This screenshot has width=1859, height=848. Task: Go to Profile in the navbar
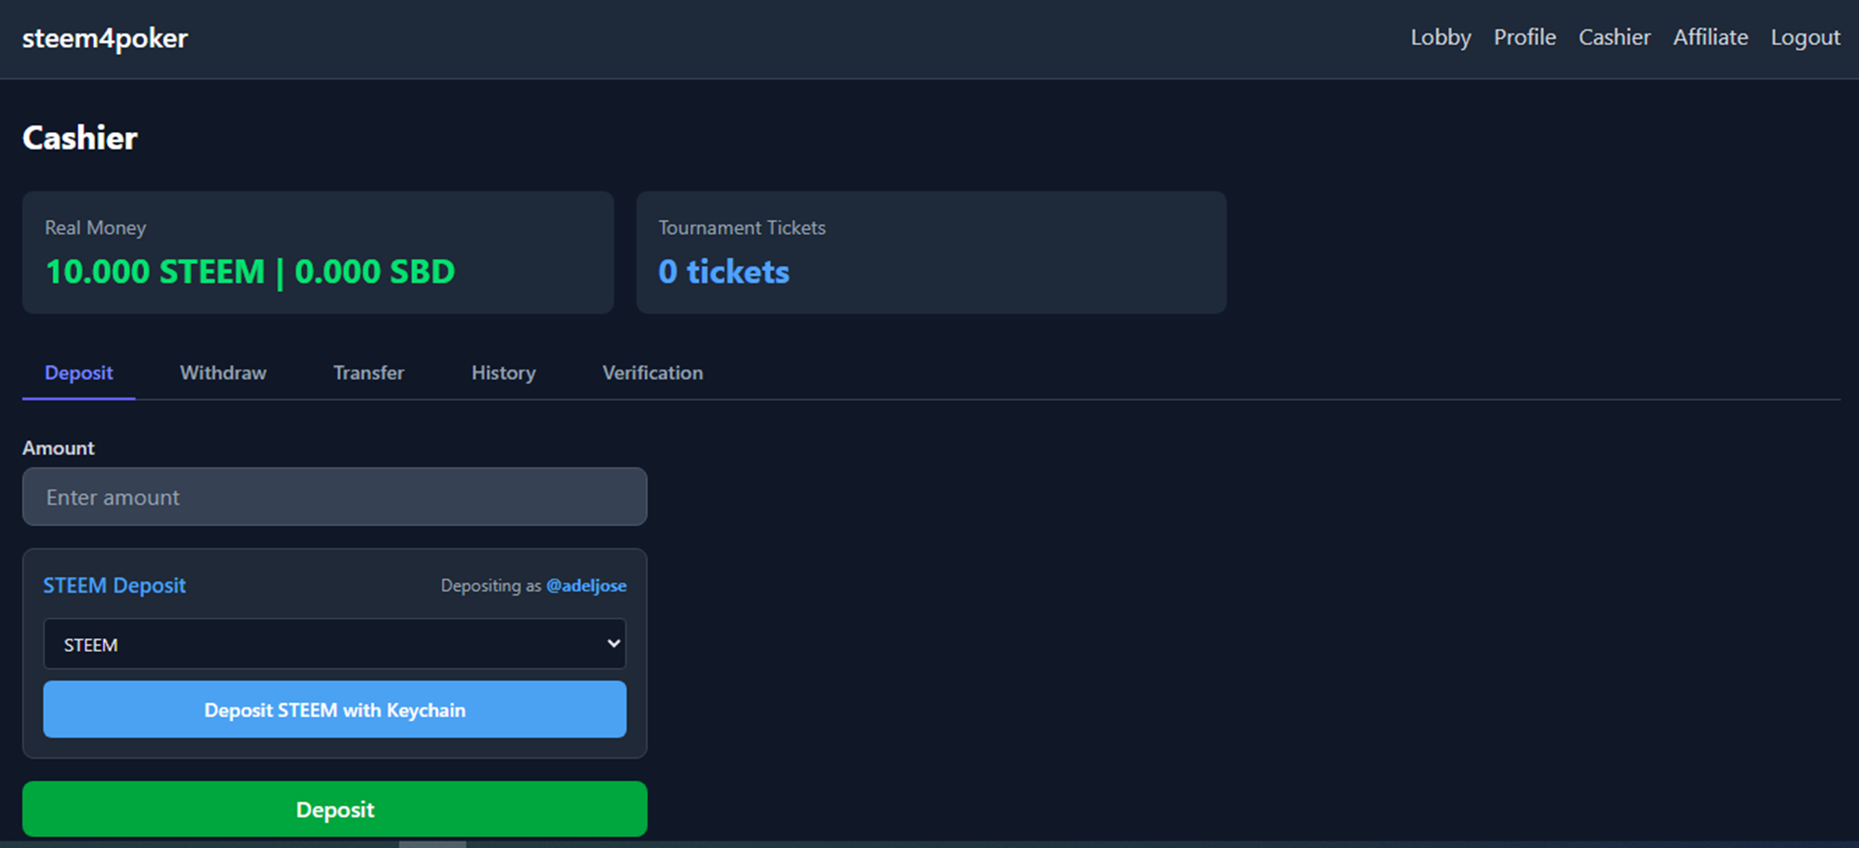(x=1524, y=37)
